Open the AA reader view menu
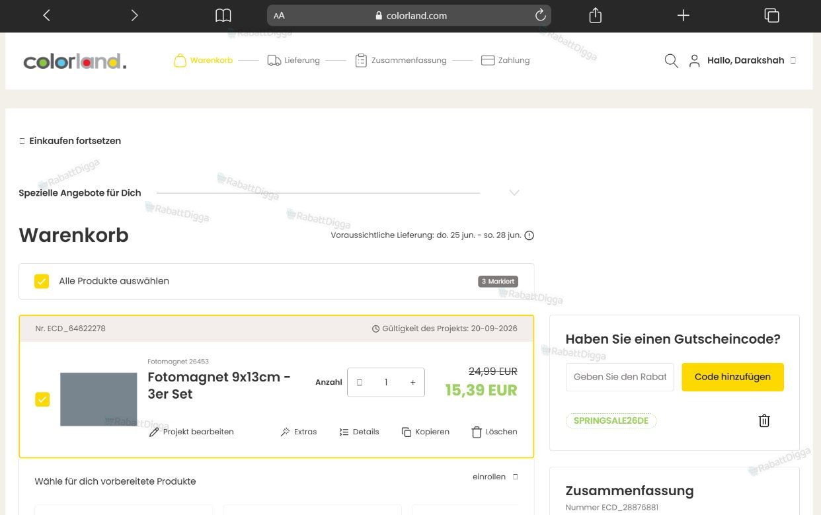Viewport: 821px width, 515px height. (279, 16)
